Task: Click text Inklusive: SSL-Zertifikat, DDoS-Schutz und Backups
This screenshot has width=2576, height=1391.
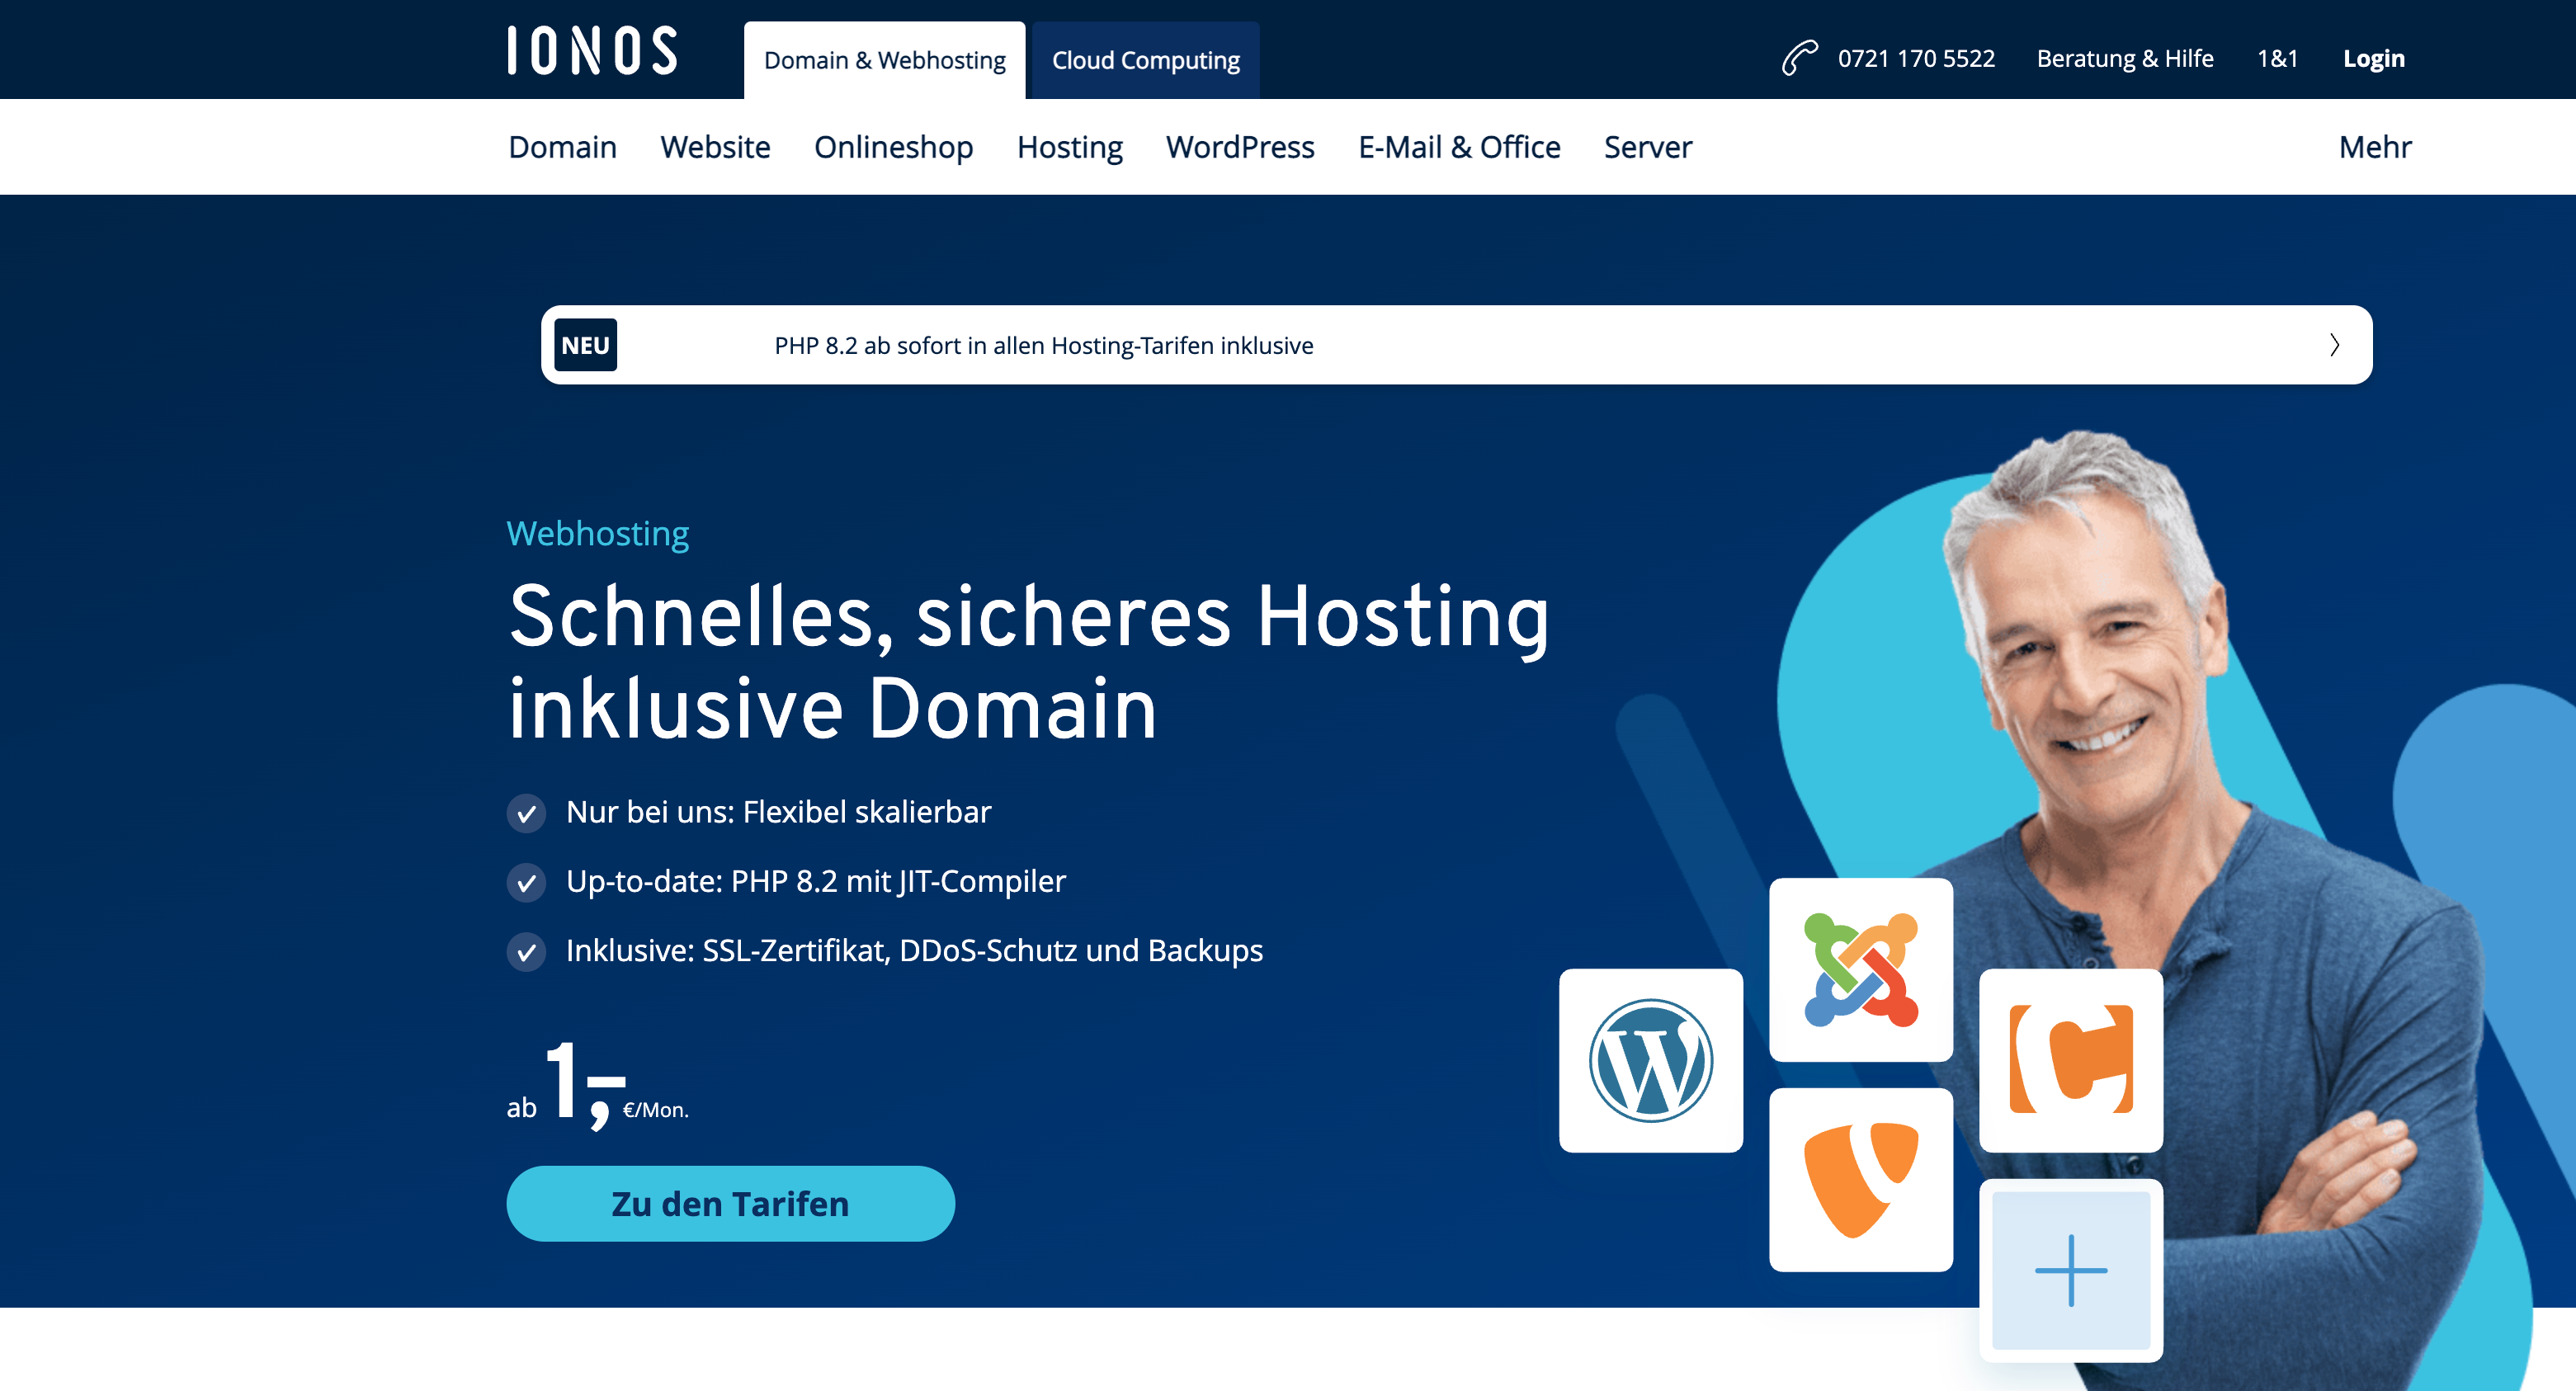Action: point(914,950)
